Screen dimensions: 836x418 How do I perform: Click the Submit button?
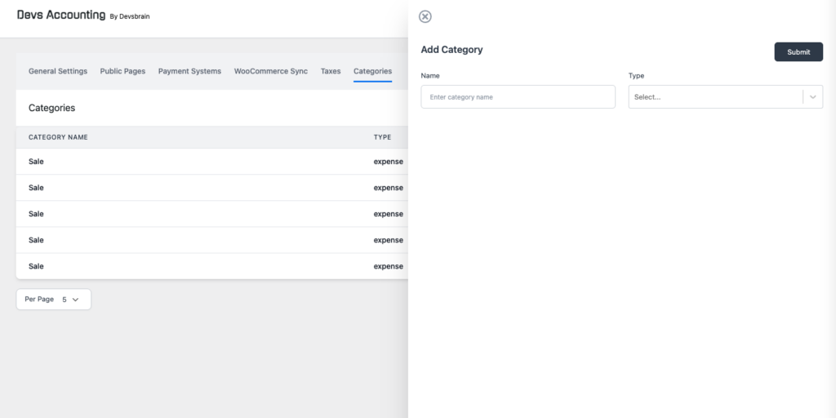(798, 51)
